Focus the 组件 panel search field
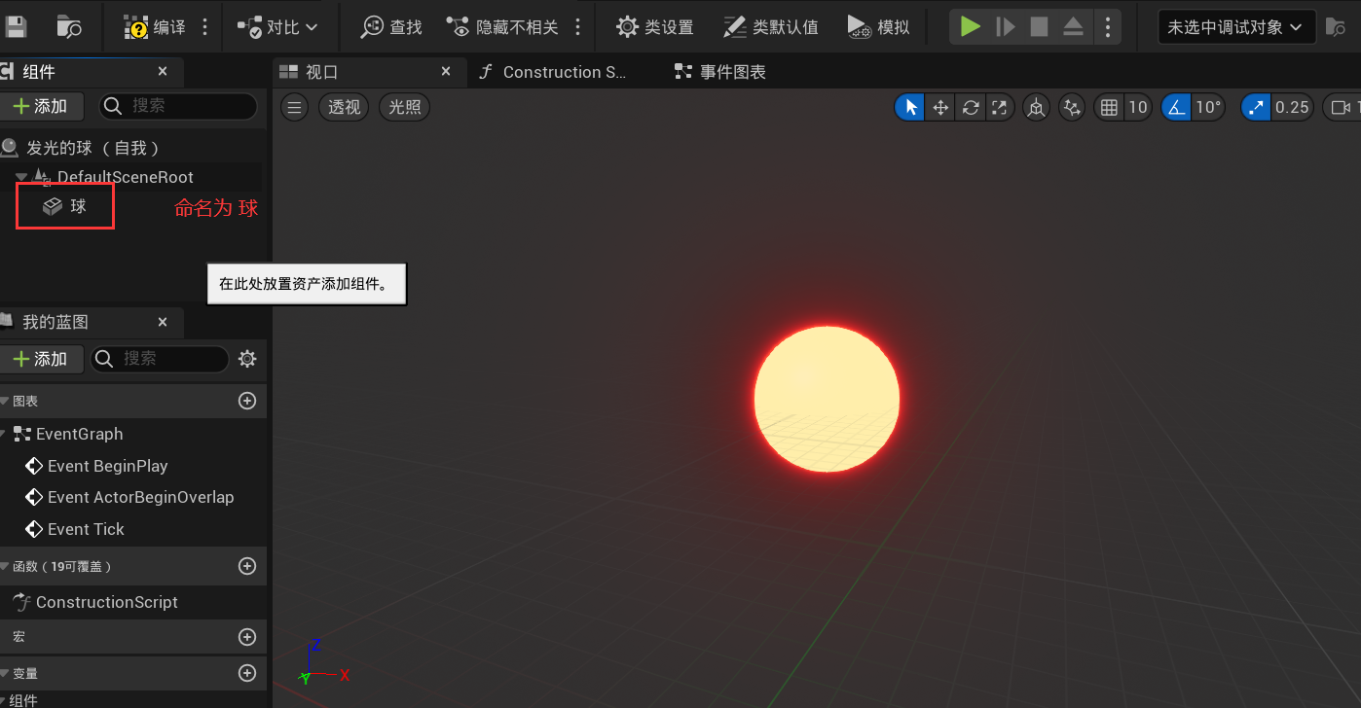The height and width of the screenshot is (708, 1361). pyautogui.click(x=179, y=106)
